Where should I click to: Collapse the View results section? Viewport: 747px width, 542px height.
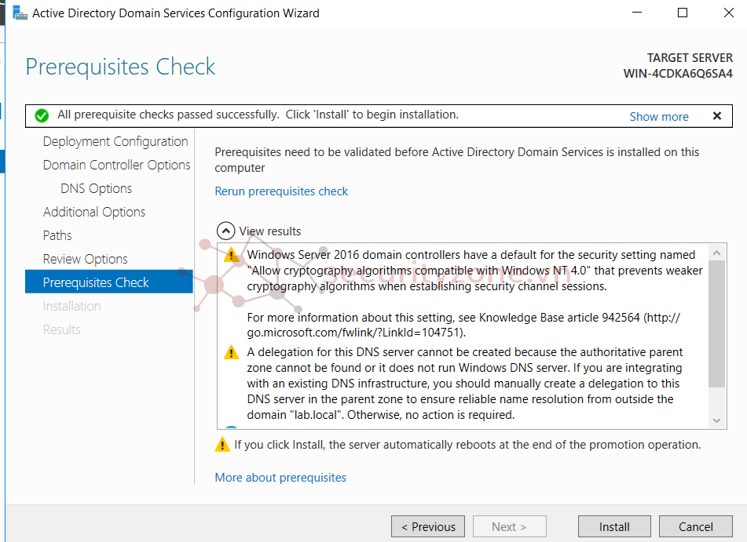point(225,231)
